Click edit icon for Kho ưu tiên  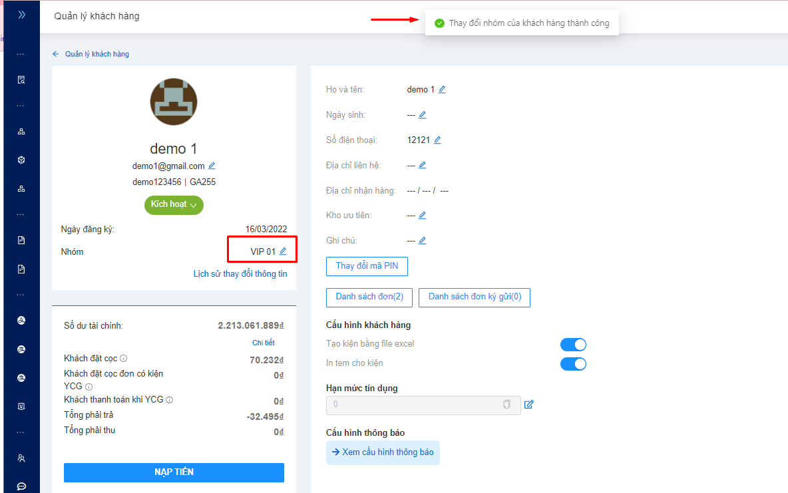[x=422, y=215]
